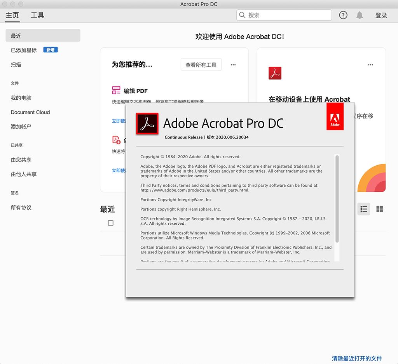Screen dimensions: 398x364
Task: Click the Create PDF tool icon
Action: pos(116,140)
